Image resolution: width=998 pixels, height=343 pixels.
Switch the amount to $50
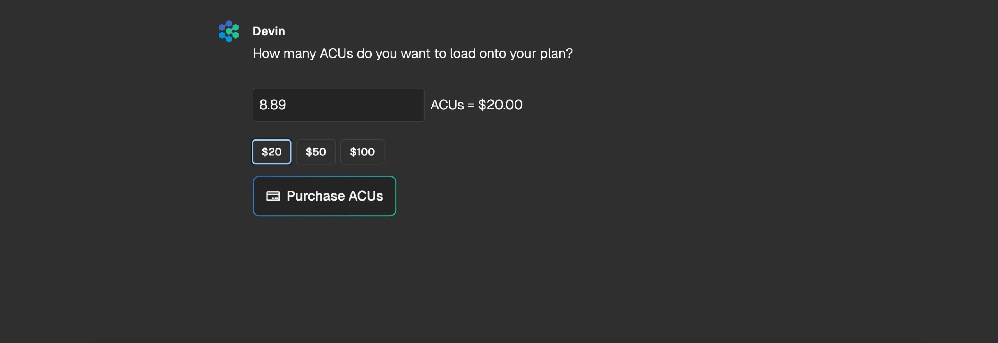click(x=316, y=152)
